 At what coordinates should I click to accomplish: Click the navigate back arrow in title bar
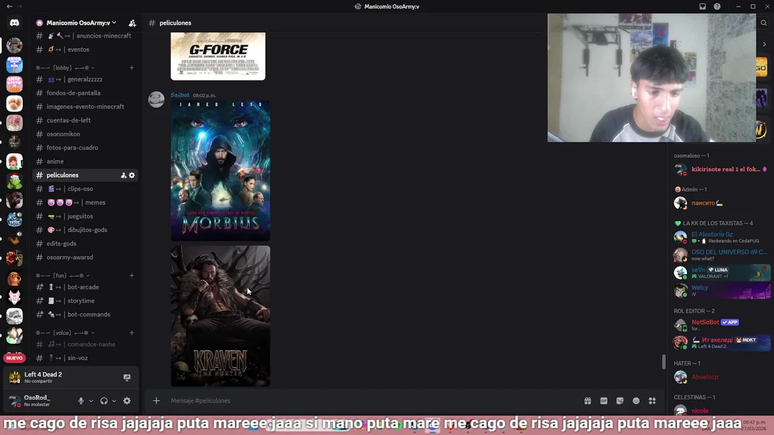tap(9, 7)
